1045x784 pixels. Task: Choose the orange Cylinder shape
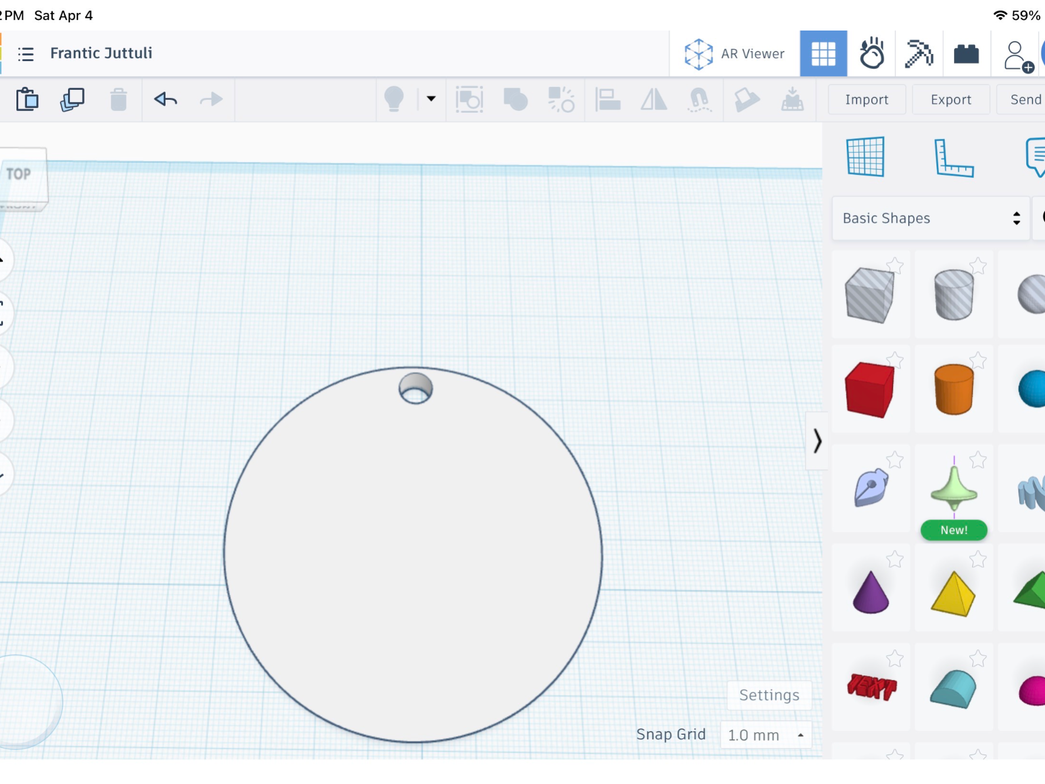(x=953, y=389)
